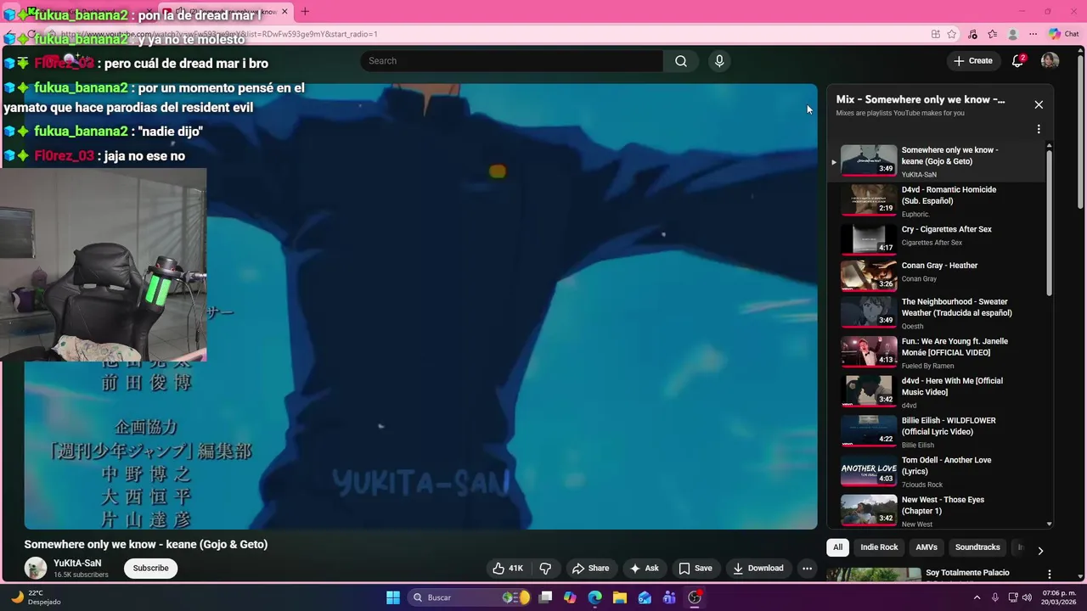1087x611 pixels.
Task: Search YouTube with the magnifier button
Action: click(x=681, y=61)
